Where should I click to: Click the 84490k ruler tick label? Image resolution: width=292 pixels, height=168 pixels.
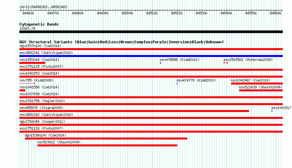click(103, 13)
